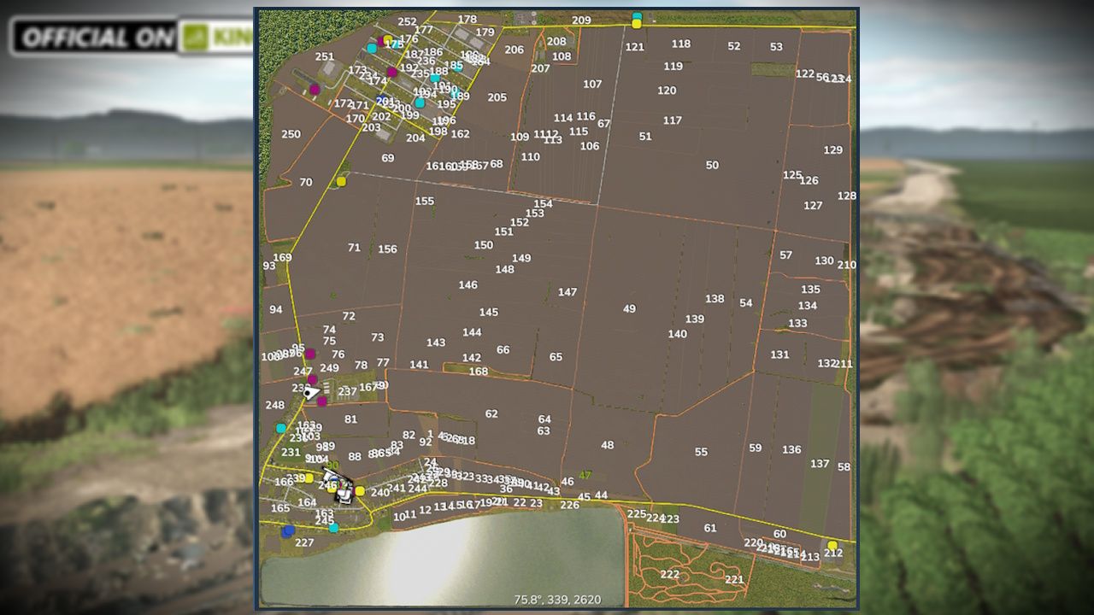Select field number 107

pos(592,85)
